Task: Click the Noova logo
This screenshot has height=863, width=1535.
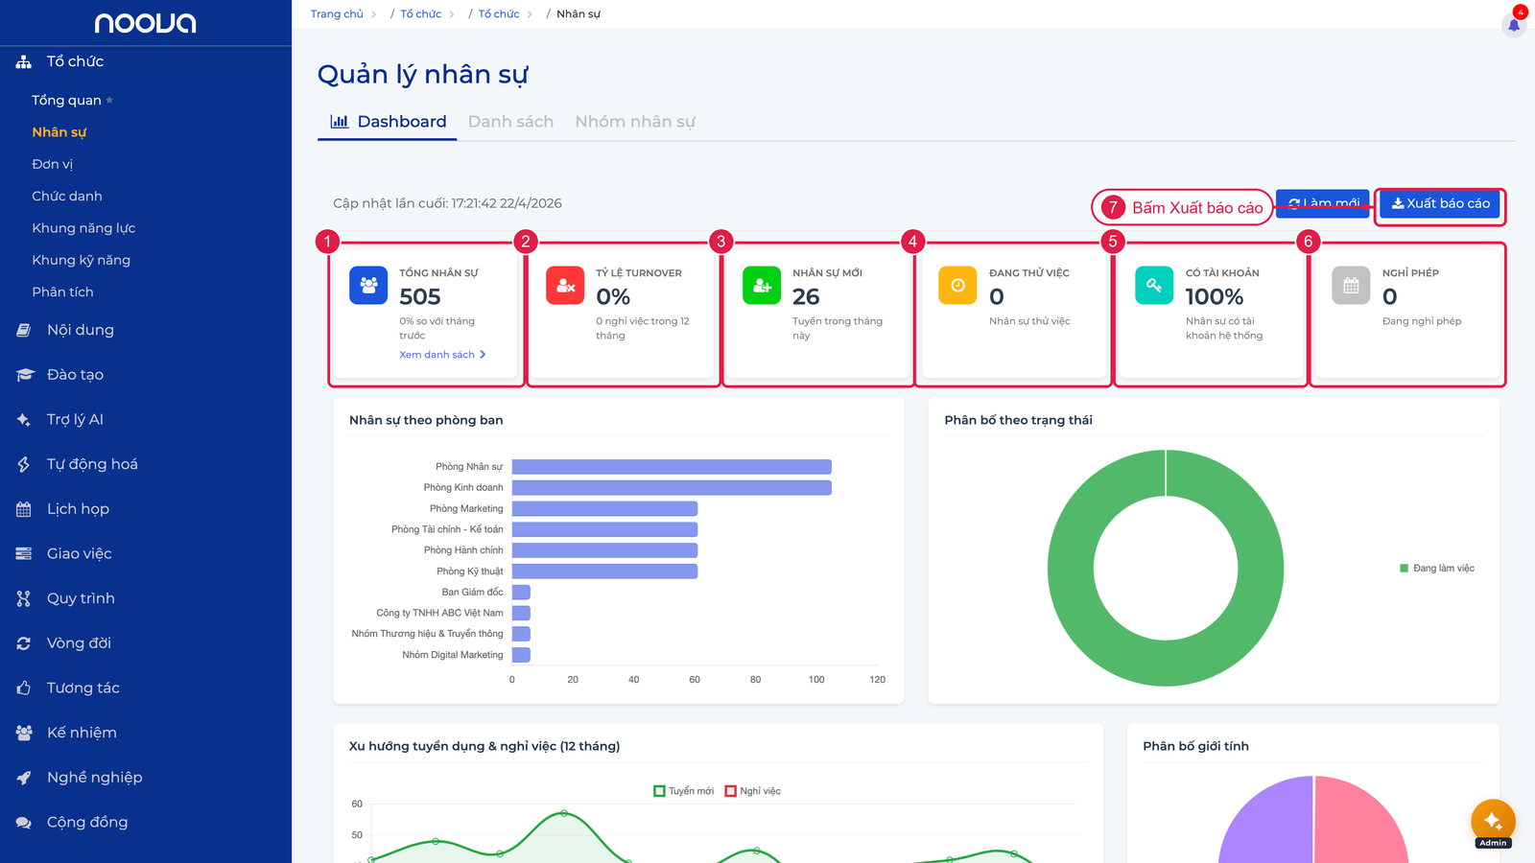Action: 146,23
